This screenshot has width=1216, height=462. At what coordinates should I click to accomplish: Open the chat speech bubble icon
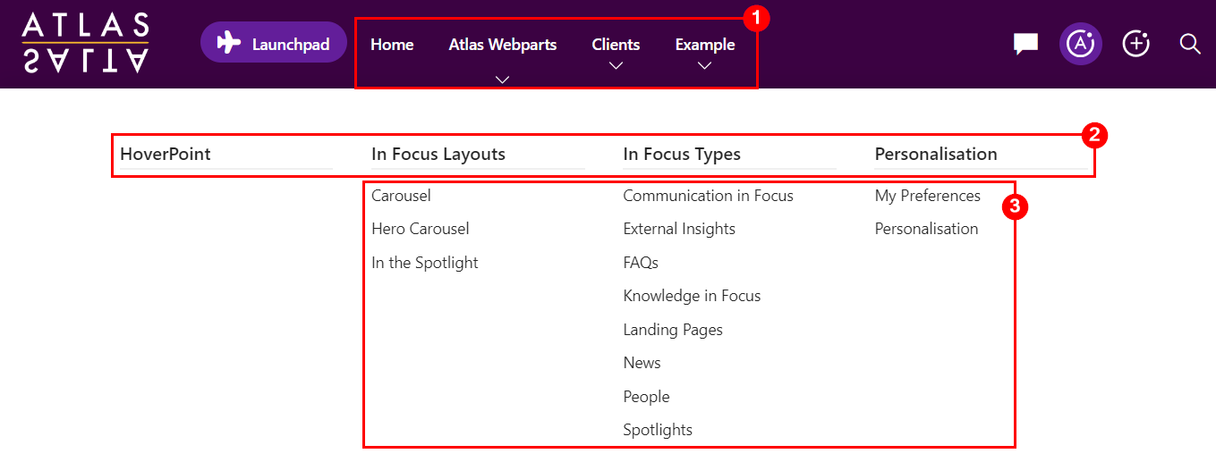1025,44
